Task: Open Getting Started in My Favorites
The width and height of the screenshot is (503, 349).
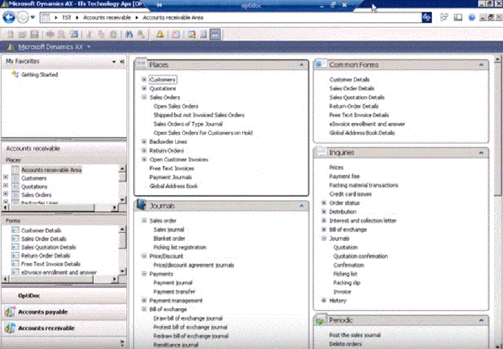Action: coord(39,75)
